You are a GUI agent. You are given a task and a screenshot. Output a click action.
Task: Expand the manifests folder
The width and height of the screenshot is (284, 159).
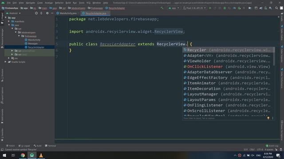pyautogui.click(x=9, y=21)
